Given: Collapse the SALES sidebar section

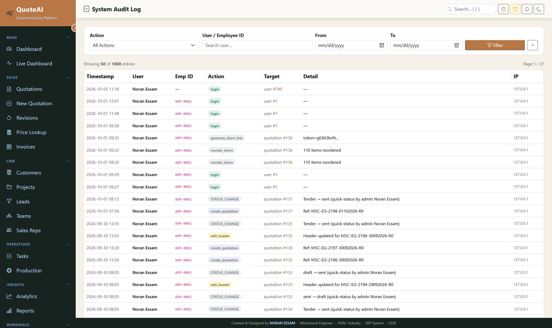Looking at the screenshot, I should click(67, 78).
